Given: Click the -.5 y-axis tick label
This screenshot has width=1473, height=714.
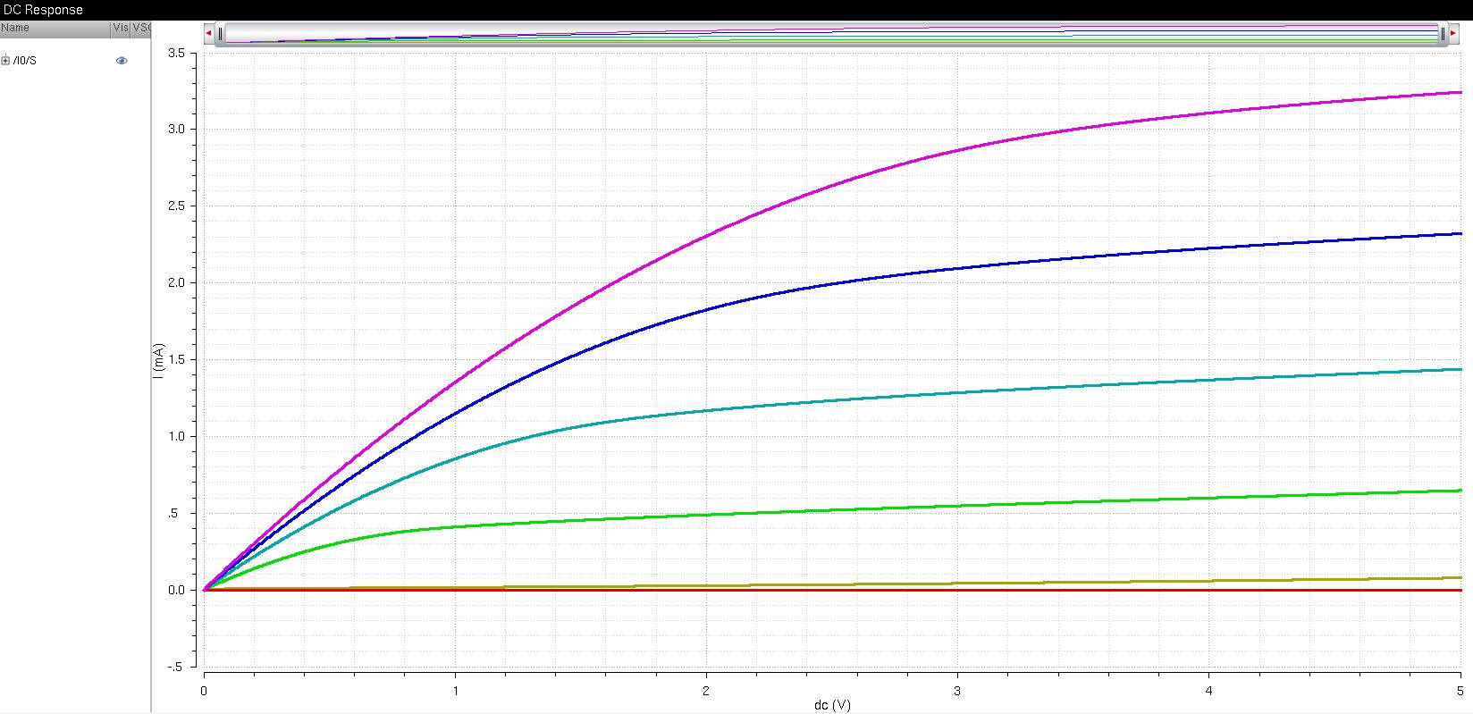Looking at the screenshot, I should [x=177, y=667].
